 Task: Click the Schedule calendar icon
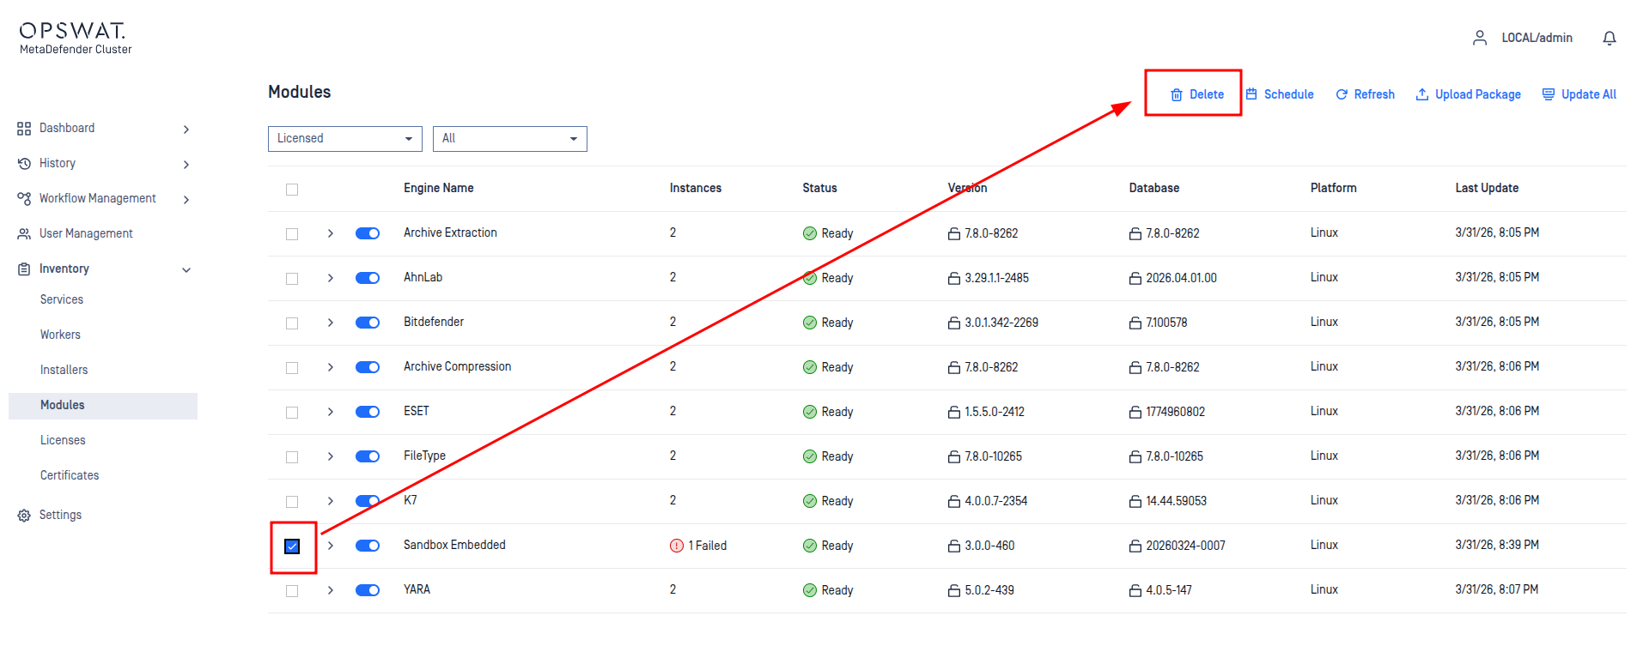[x=1252, y=94]
